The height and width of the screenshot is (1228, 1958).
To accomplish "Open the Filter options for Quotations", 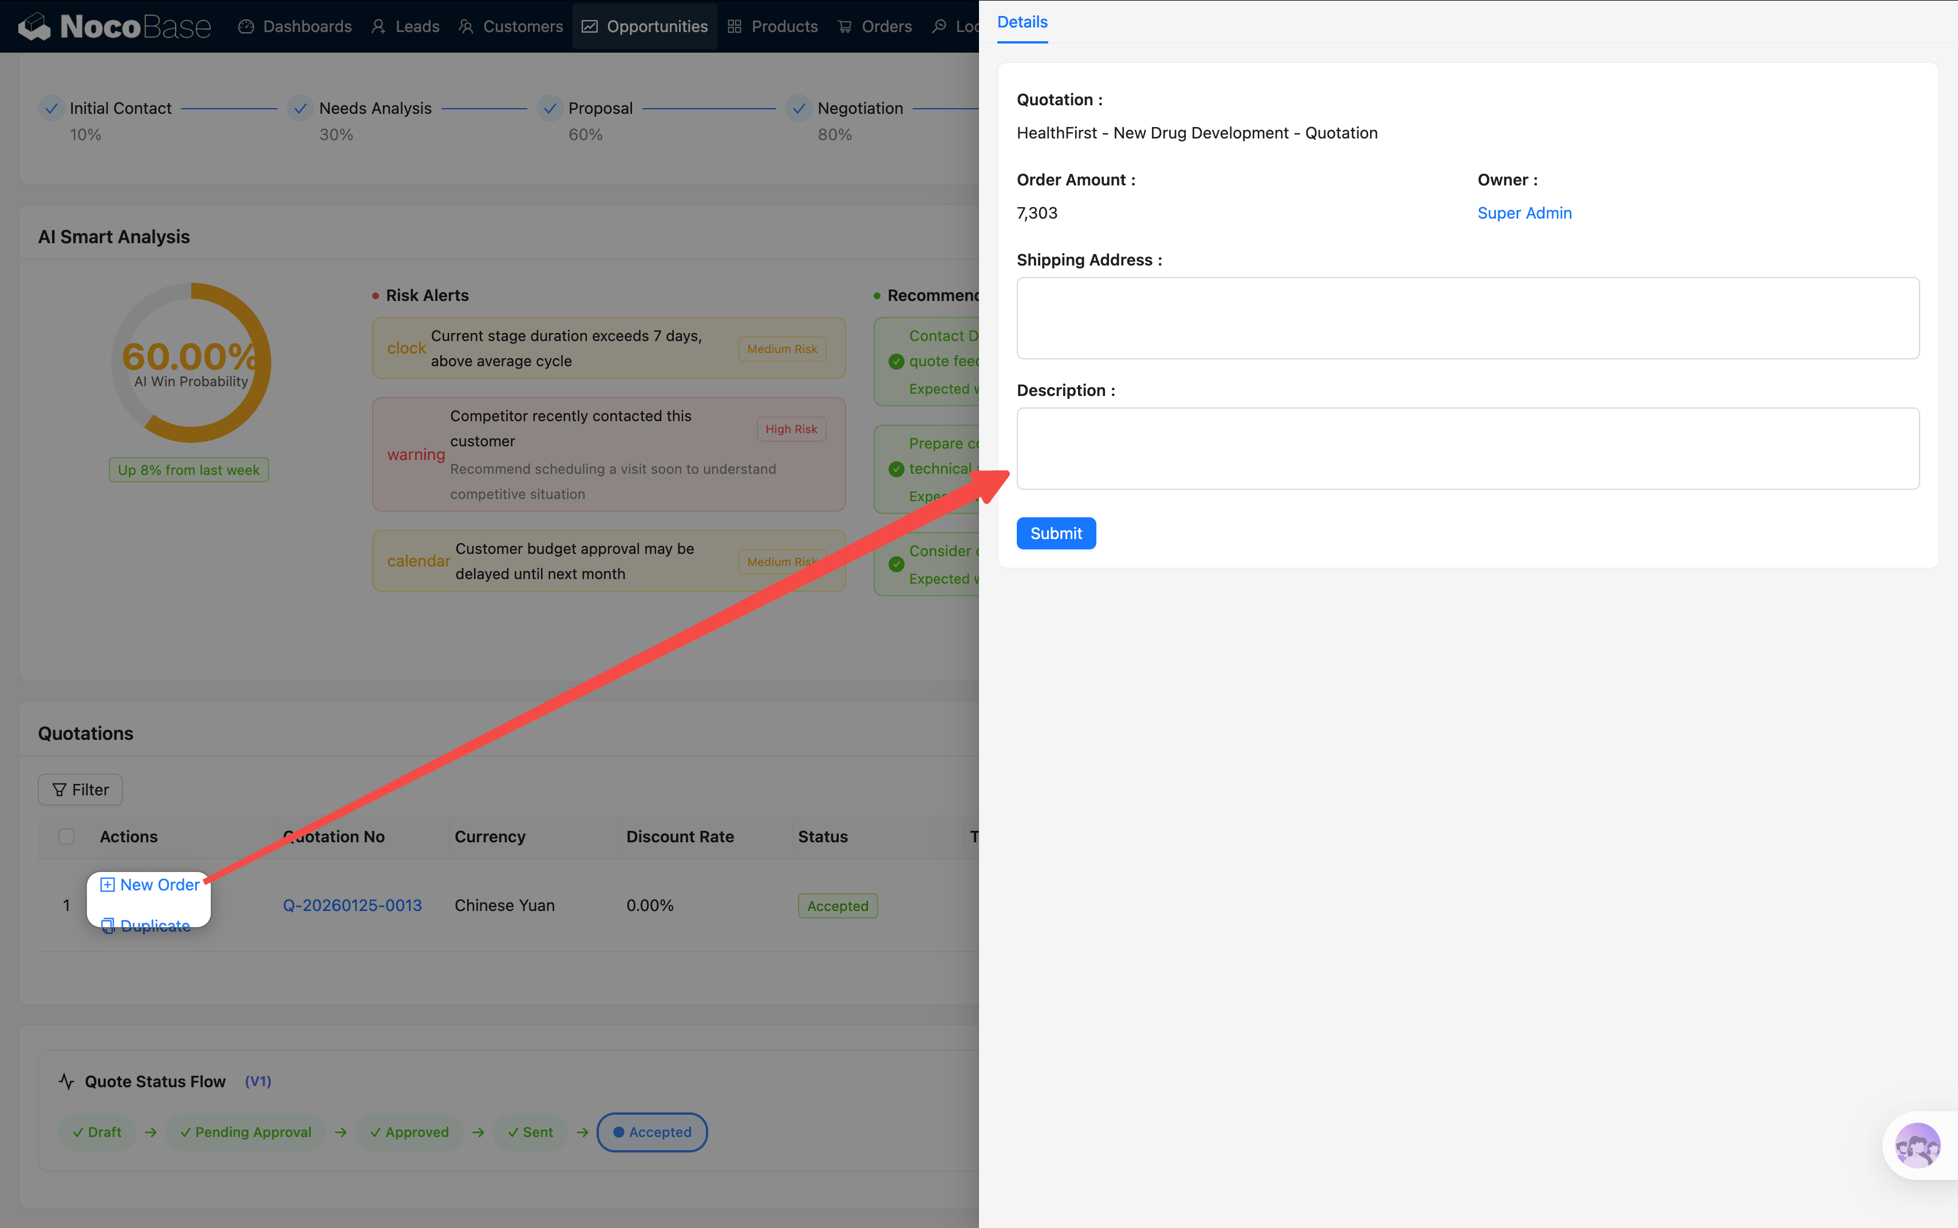I will (x=80, y=790).
